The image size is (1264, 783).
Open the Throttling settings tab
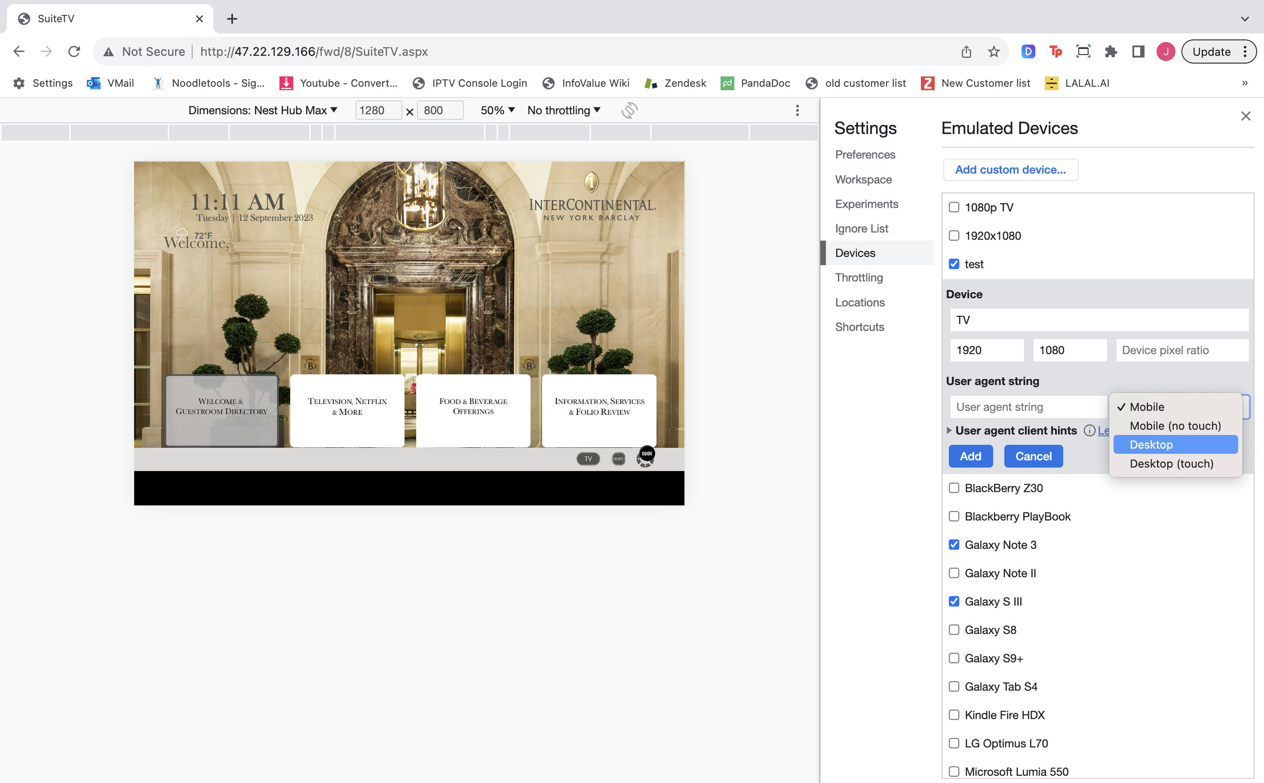pos(859,278)
